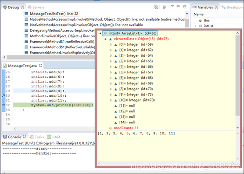Select the MessageTest.listTest() line 32 stack frame

click(x=51, y=14)
